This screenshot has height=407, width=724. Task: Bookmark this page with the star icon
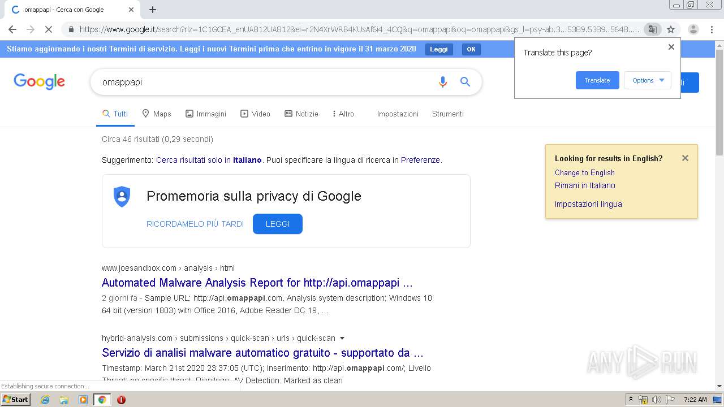(x=671, y=29)
